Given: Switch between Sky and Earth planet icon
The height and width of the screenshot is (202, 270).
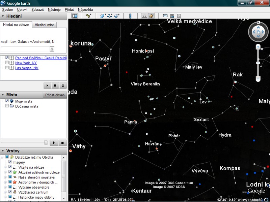Looking at the screenshot, I should point(151,16).
